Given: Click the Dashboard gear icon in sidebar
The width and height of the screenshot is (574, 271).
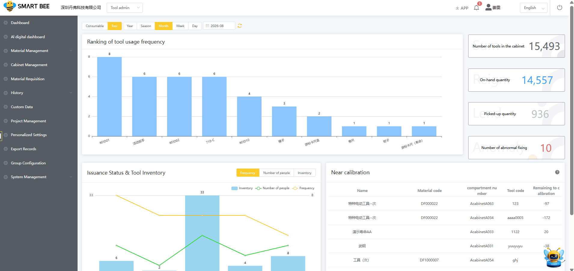Looking at the screenshot, I should [x=6, y=23].
